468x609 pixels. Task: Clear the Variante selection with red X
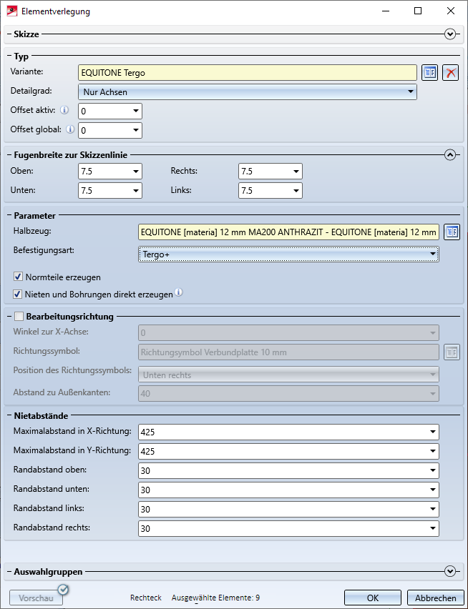451,73
